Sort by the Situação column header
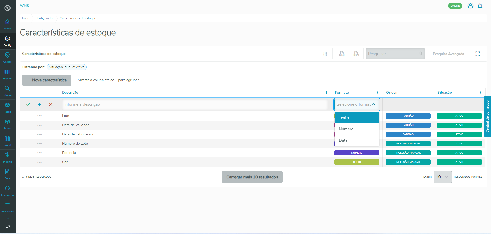The width and height of the screenshot is (491, 234). pos(444,93)
